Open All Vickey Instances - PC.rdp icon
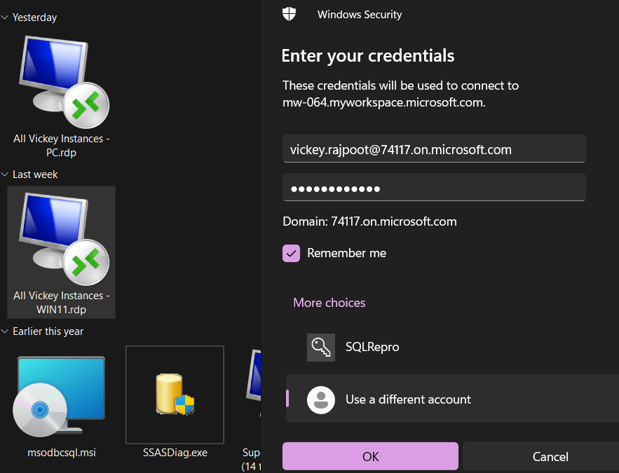This screenshot has width=619, height=473. click(64, 82)
